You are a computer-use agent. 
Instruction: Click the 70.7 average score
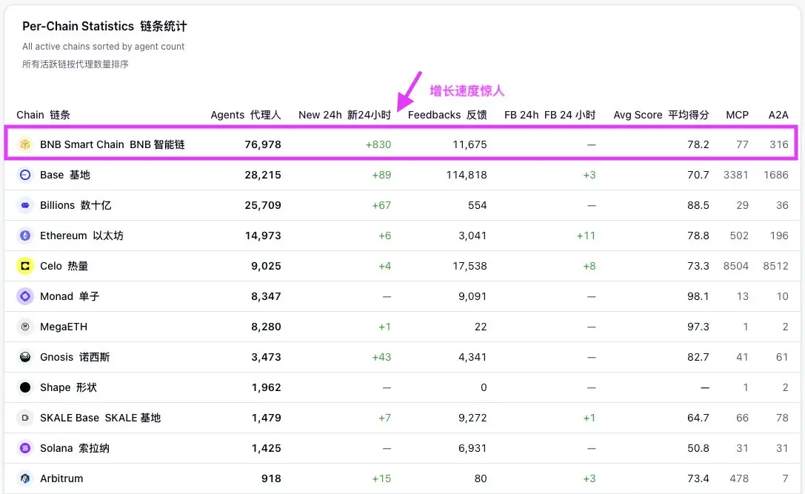pyautogui.click(x=698, y=175)
